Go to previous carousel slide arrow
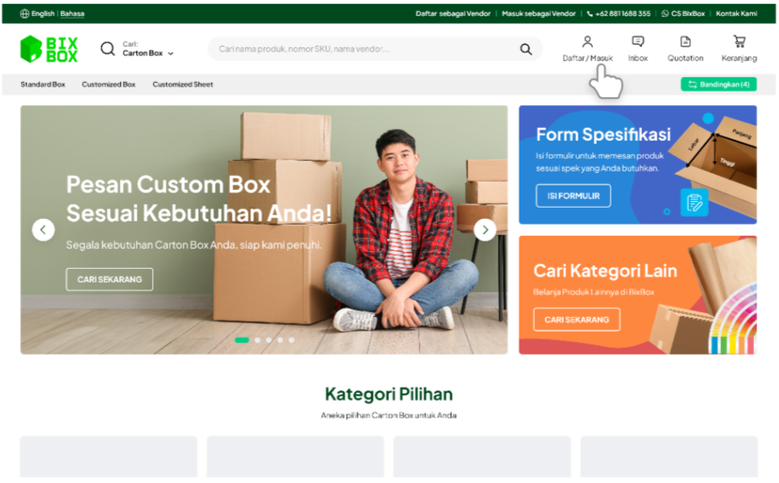 pos(44,230)
